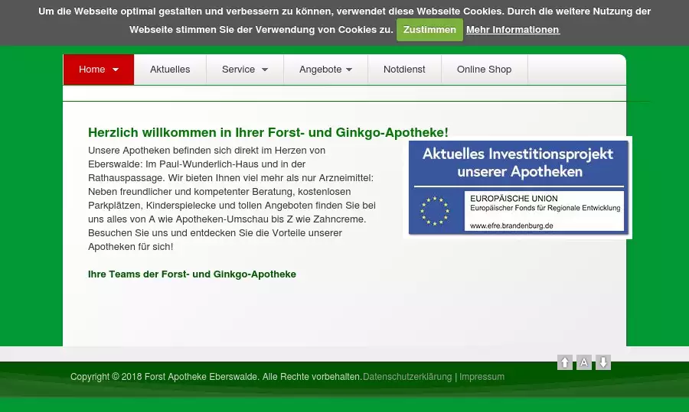Open the Online Shop menu item
The image size is (689, 412).
pyautogui.click(x=484, y=70)
